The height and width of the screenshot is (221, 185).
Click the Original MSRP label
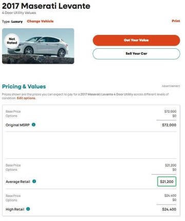point(17,125)
